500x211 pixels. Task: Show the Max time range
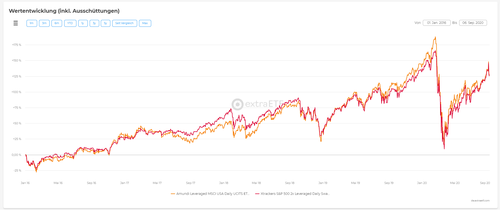pyautogui.click(x=145, y=23)
